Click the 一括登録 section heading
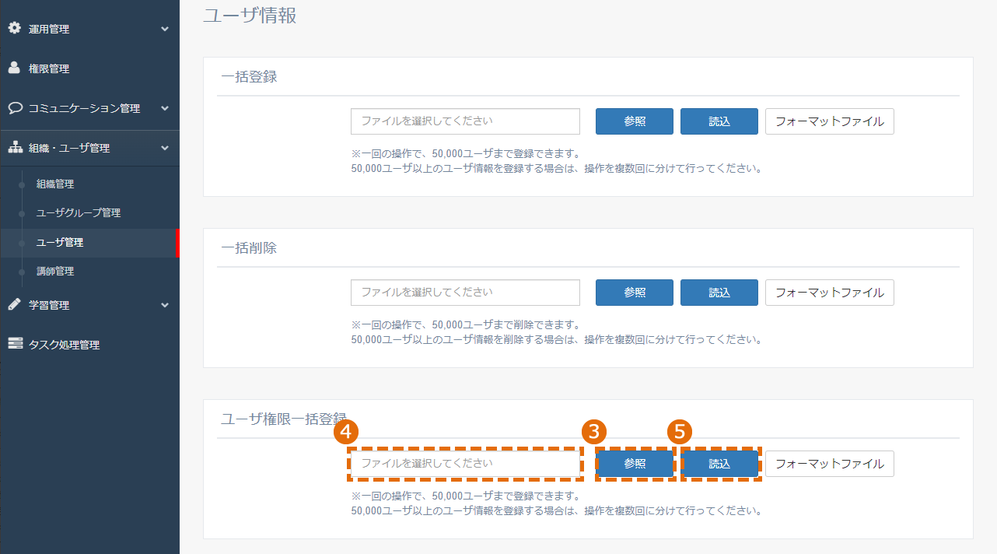 pyautogui.click(x=249, y=76)
